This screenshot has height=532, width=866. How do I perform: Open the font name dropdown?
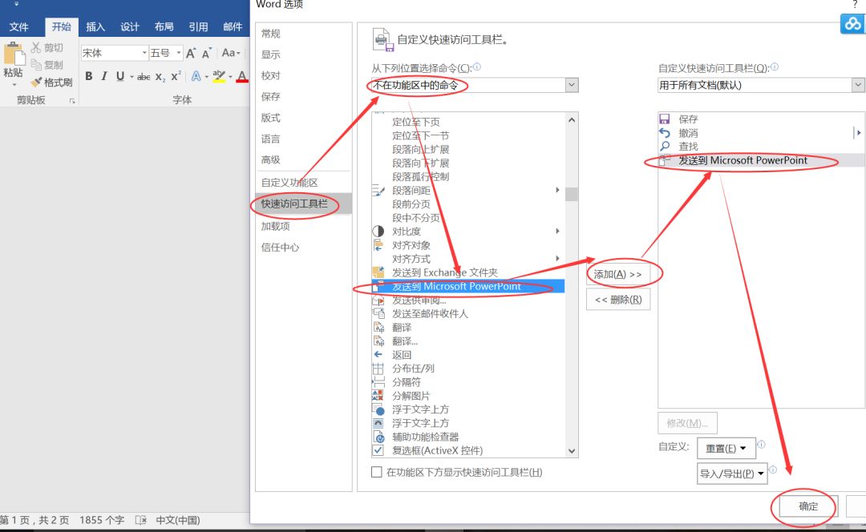[144, 53]
